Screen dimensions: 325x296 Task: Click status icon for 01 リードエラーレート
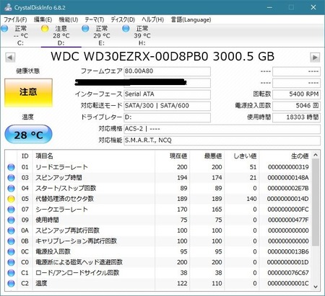(x=11, y=167)
